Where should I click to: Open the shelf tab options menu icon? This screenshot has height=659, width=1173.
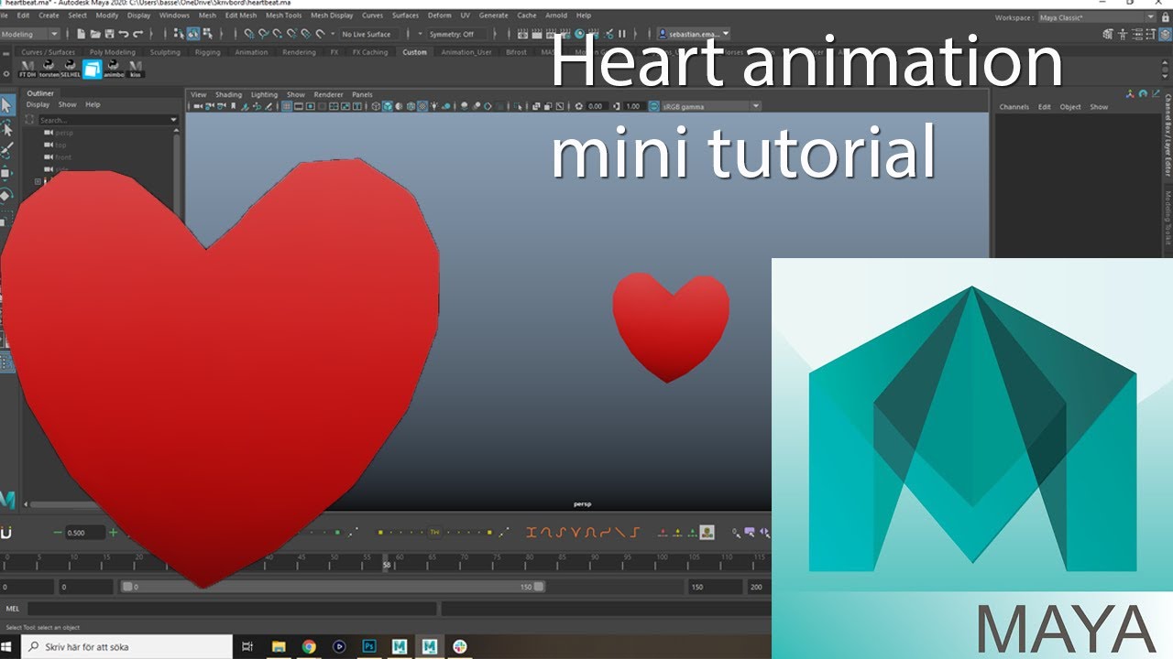point(6,53)
